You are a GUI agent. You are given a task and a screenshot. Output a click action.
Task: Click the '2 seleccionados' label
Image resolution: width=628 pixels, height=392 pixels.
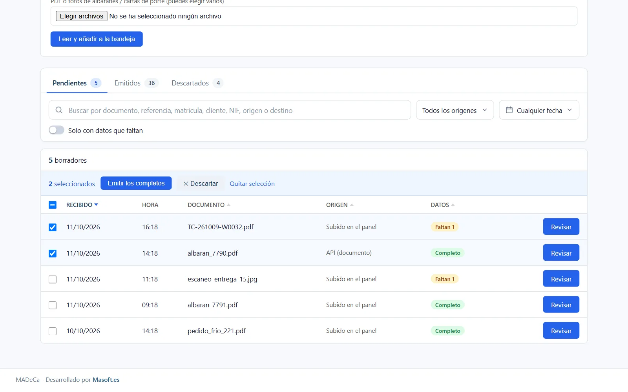(x=72, y=184)
